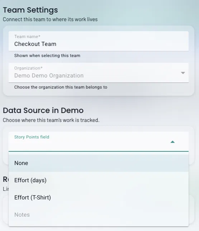Click the 'Shown when selecting this team' hint

coord(47,56)
